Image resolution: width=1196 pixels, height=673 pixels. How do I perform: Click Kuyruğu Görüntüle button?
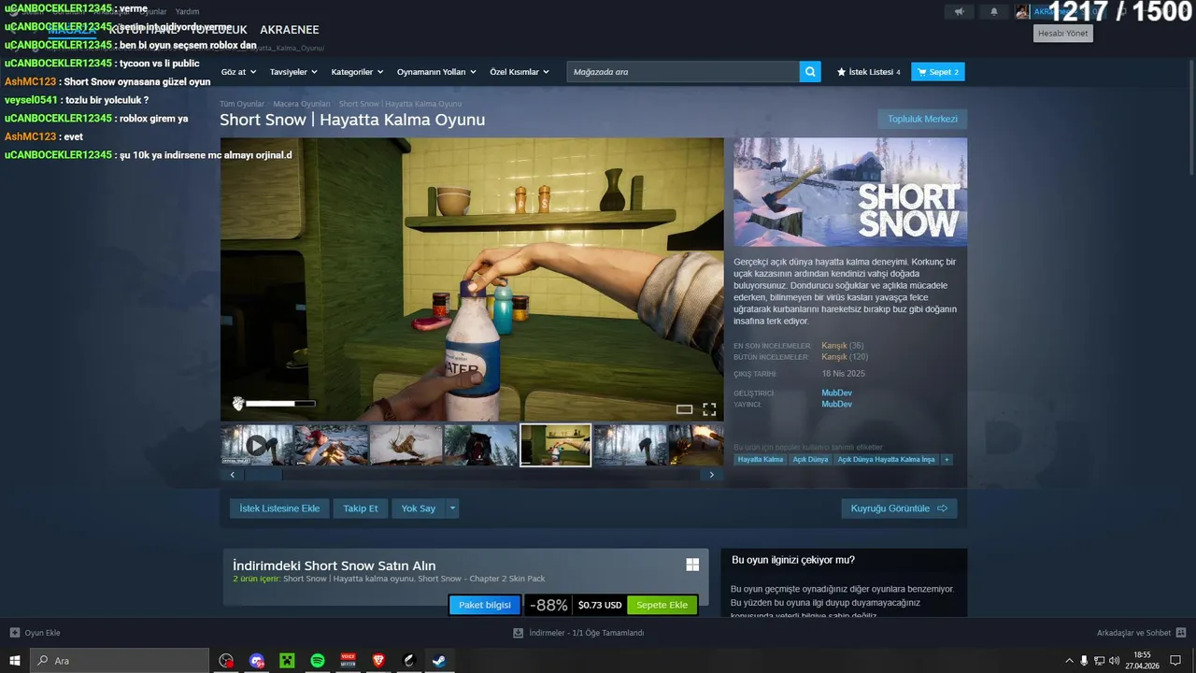pos(899,508)
